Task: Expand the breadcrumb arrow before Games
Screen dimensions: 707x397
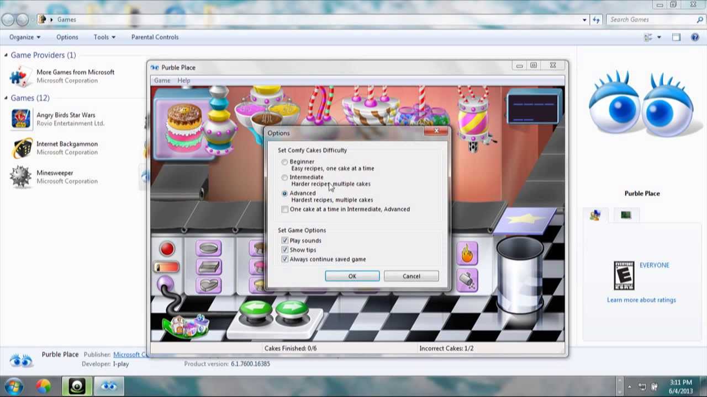Action: (x=51, y=19)
